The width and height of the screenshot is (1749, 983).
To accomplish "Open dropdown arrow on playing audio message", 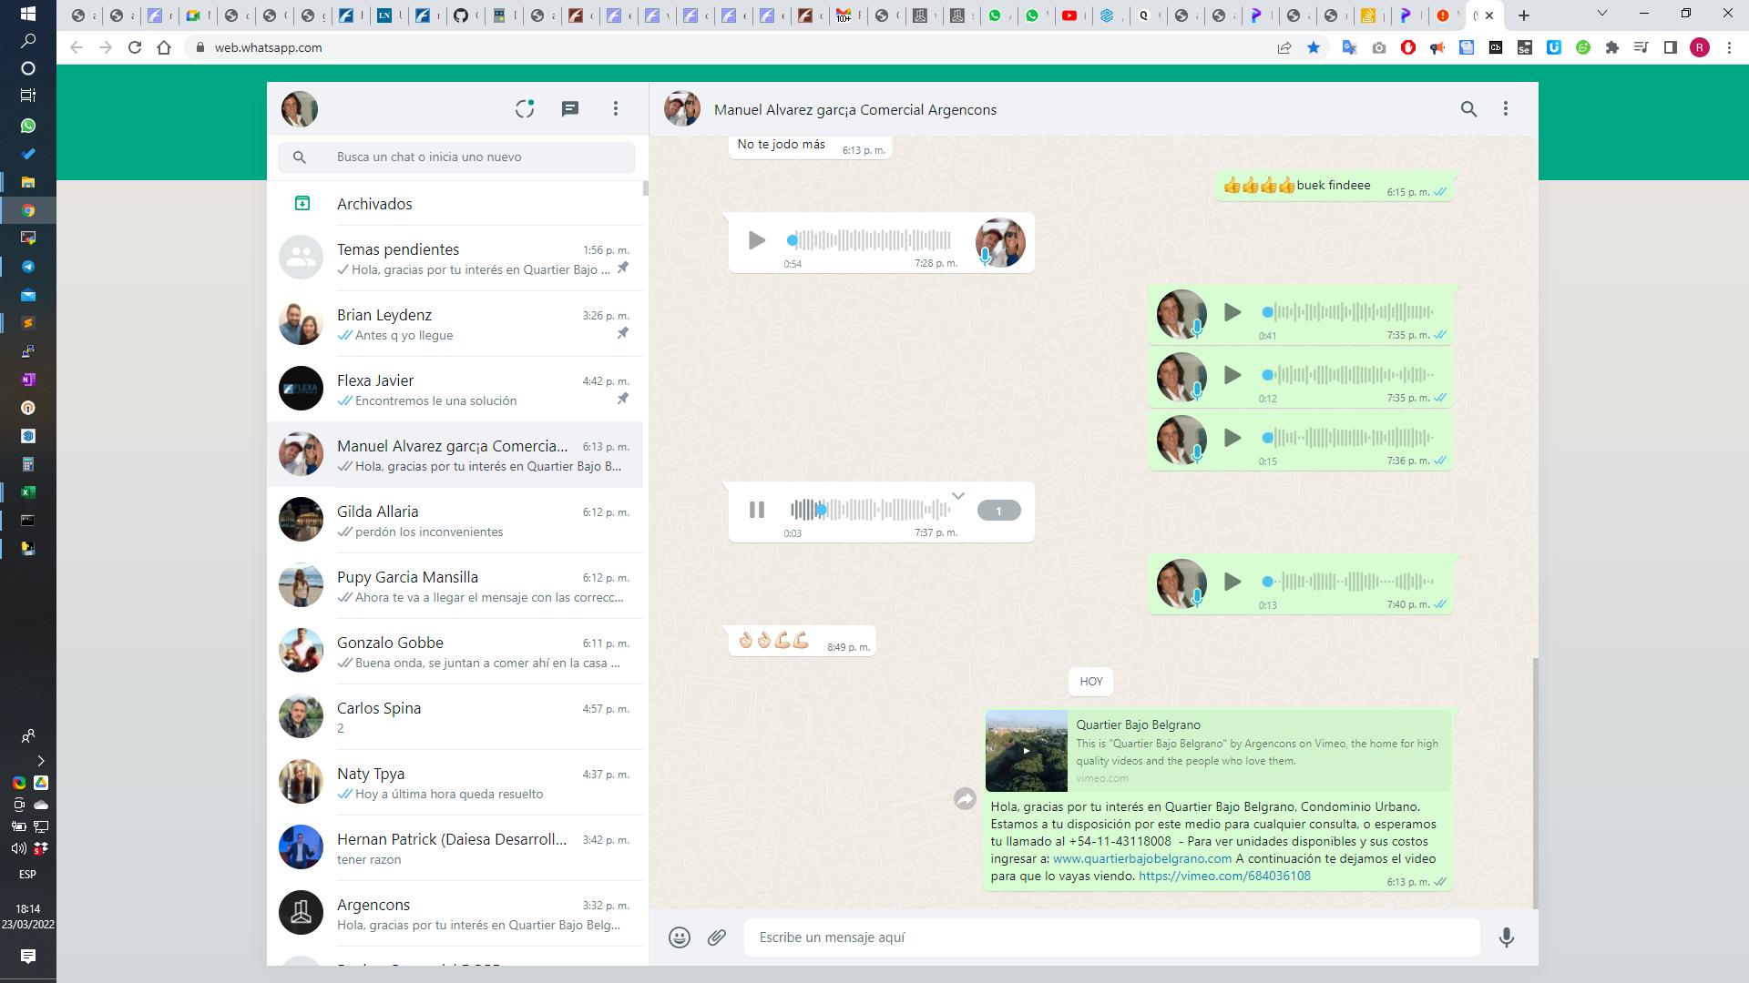I will pos(957,496).
